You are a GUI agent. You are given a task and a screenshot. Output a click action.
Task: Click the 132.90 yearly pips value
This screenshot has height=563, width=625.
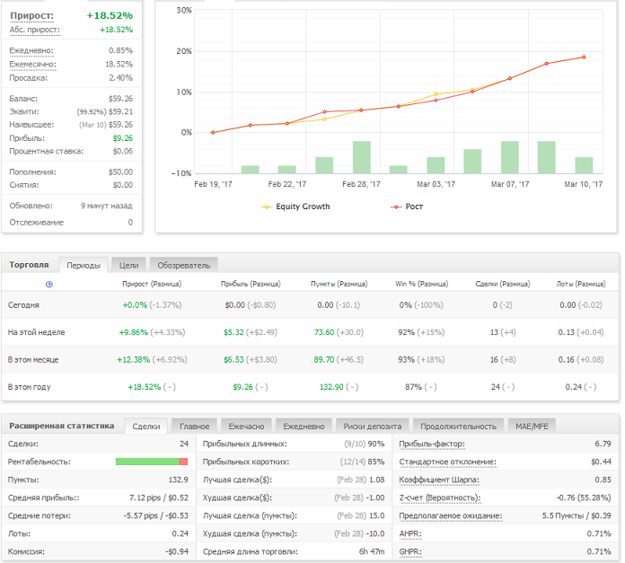[x=331, y=387]
